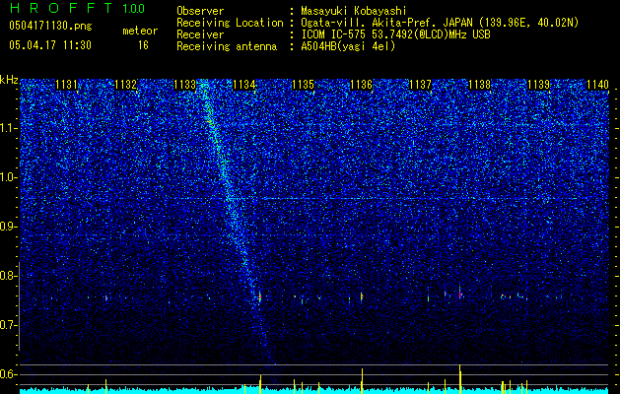Click the 1137 time marker

(420, 85)
